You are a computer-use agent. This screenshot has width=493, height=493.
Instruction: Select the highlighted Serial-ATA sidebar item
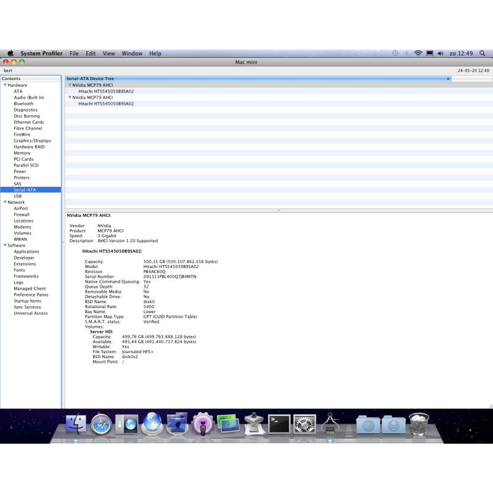(x=31, y=190)
